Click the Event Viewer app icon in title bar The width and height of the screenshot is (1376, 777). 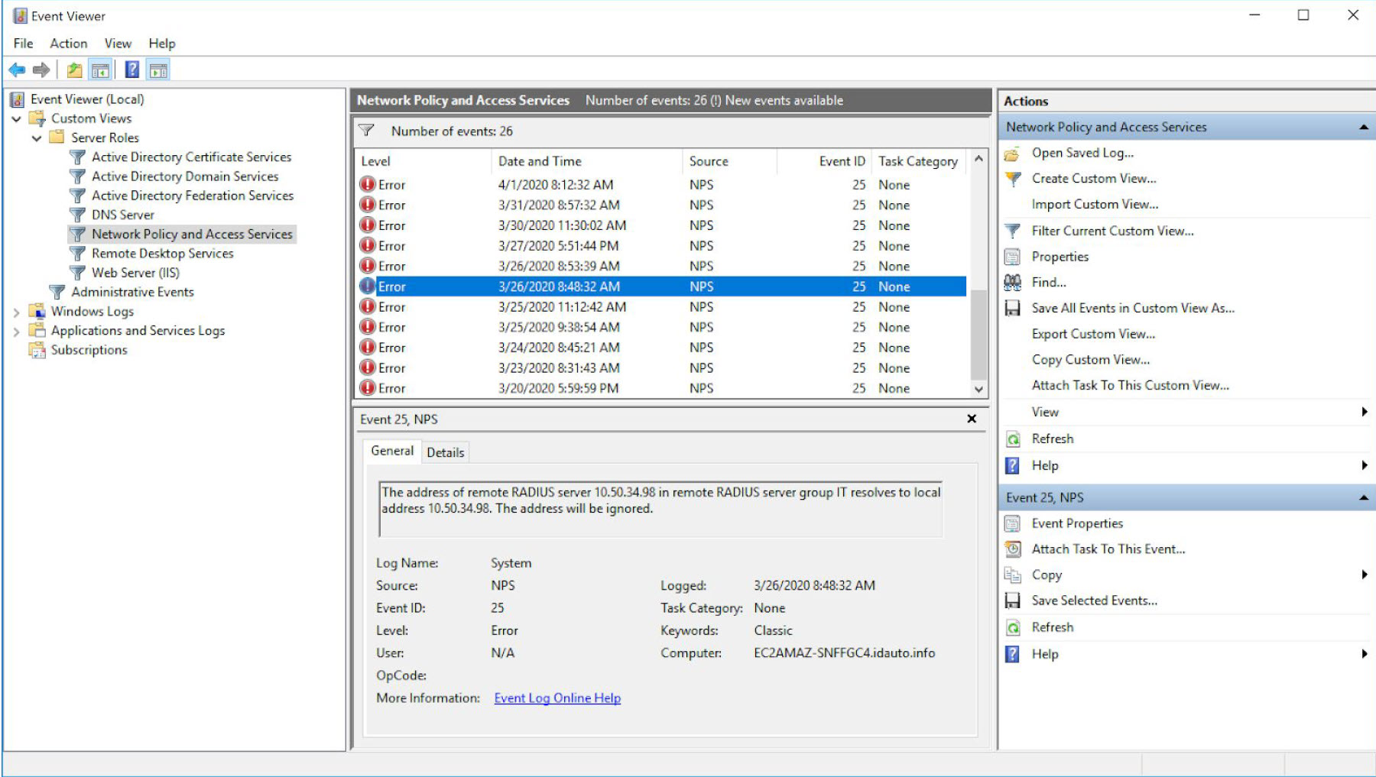click(x=20, y=15)
